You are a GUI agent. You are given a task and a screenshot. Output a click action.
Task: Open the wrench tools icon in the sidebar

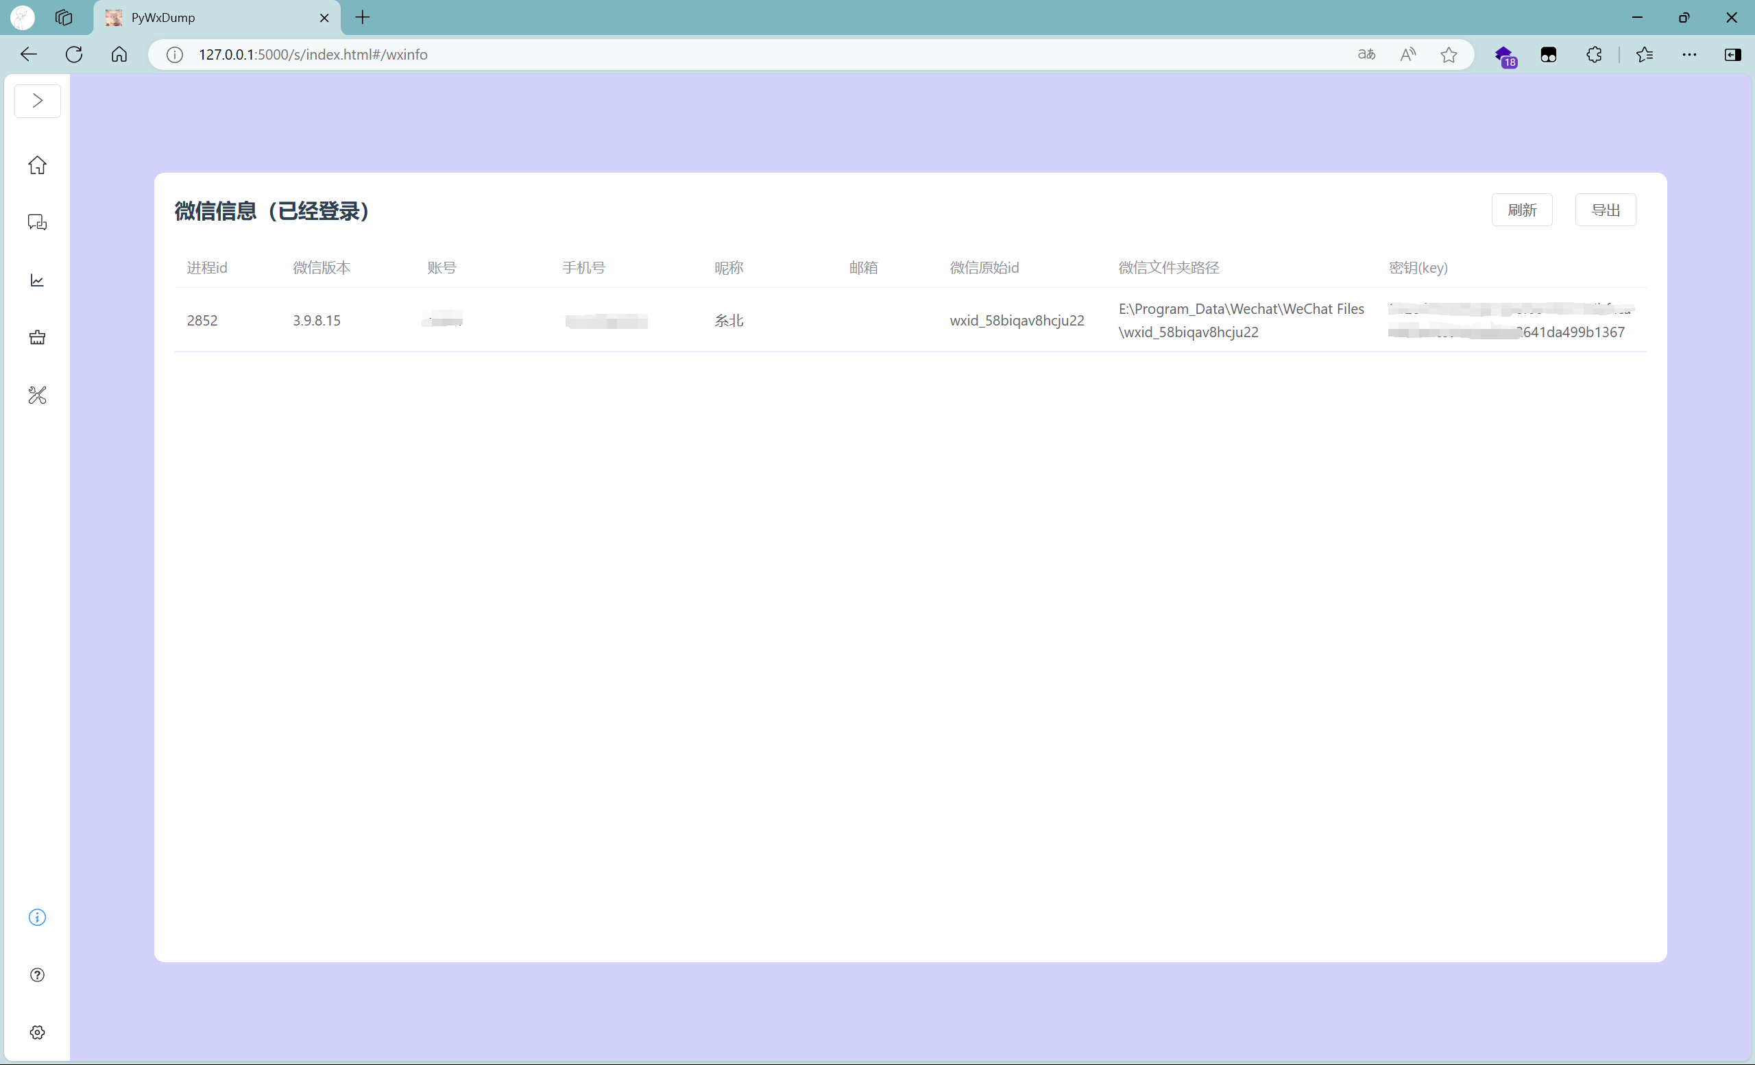tap(37, 395)
